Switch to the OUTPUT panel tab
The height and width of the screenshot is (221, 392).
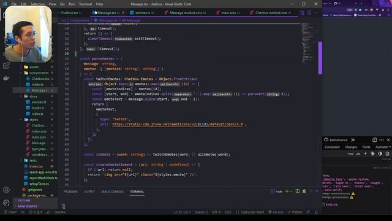pos(89,192)
